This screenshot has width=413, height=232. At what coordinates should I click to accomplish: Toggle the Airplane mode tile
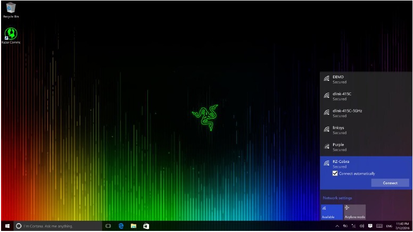tap(355, 212)
